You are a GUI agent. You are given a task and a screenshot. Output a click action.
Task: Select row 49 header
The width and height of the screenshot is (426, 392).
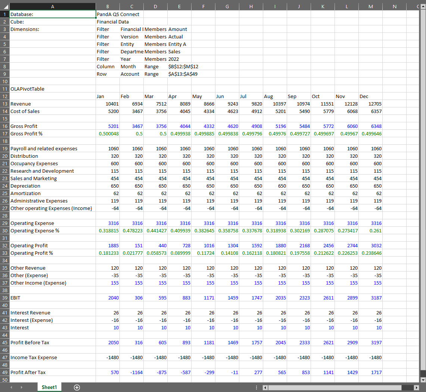click(4, 372)
